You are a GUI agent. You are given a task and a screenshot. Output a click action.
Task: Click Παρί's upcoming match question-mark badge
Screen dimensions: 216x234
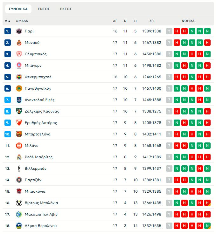(x=169, y=31)
